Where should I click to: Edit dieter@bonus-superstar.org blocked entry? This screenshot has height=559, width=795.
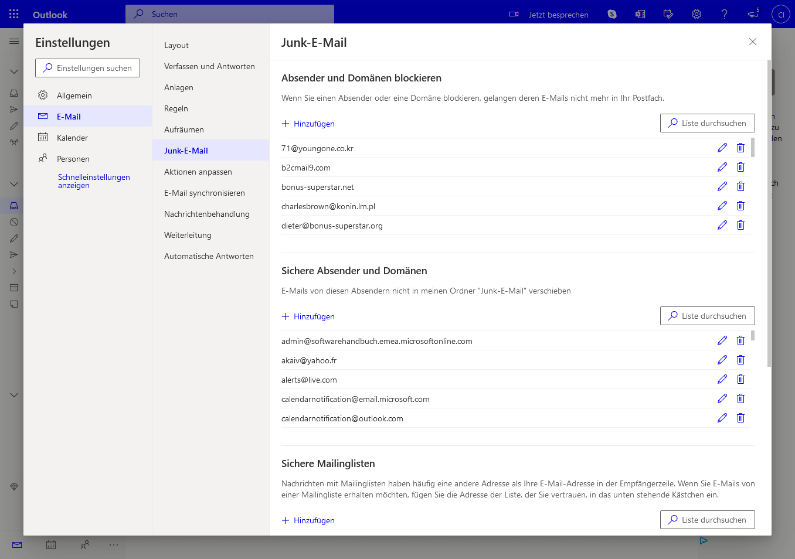tap(722, 225)
